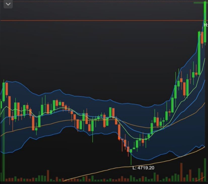Pick the orange candle between the two tall green candles
This screenshot has height=184, width=208.
click(x=202, y=38)
